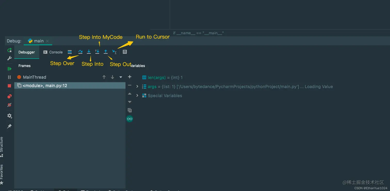
Task: Click the Step Out button
Action: (106, 52)
